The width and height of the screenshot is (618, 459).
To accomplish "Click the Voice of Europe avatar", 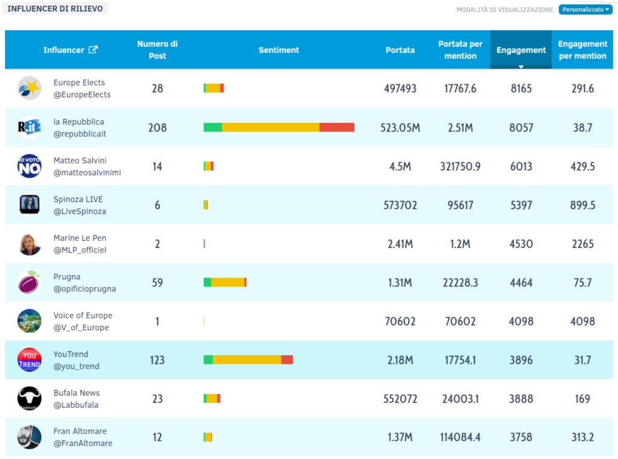I will tap(29, 321).
